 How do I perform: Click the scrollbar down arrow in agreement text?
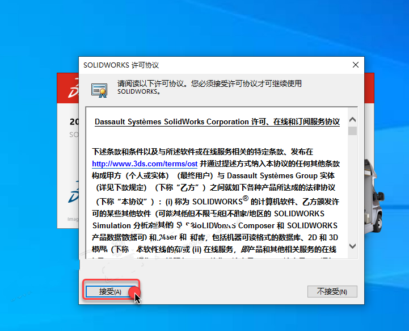[x=352, y=246]
